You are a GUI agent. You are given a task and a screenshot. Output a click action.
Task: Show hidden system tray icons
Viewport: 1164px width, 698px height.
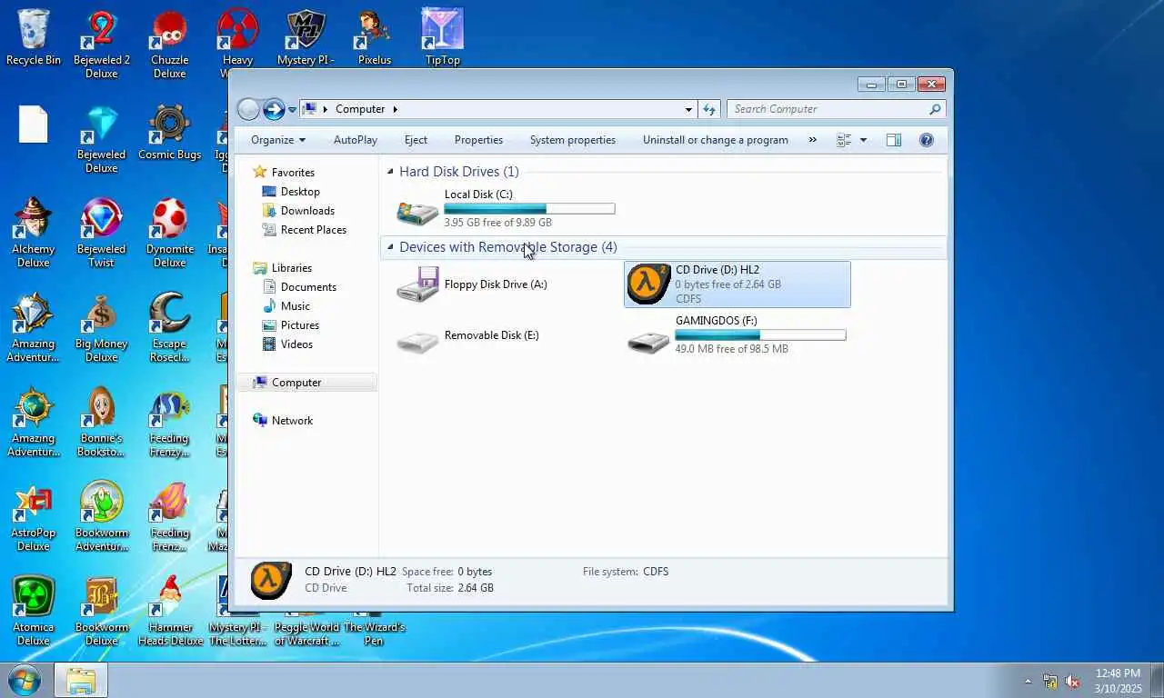tap(1029, 681)
